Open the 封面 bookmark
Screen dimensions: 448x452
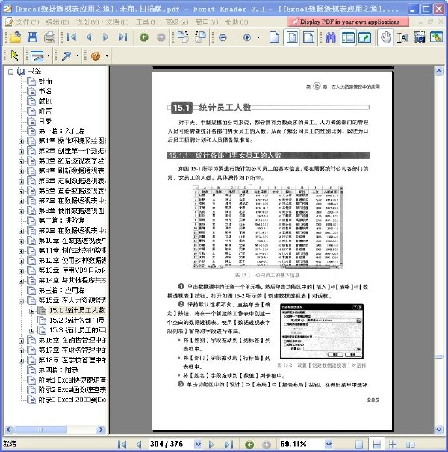point(46,81)
